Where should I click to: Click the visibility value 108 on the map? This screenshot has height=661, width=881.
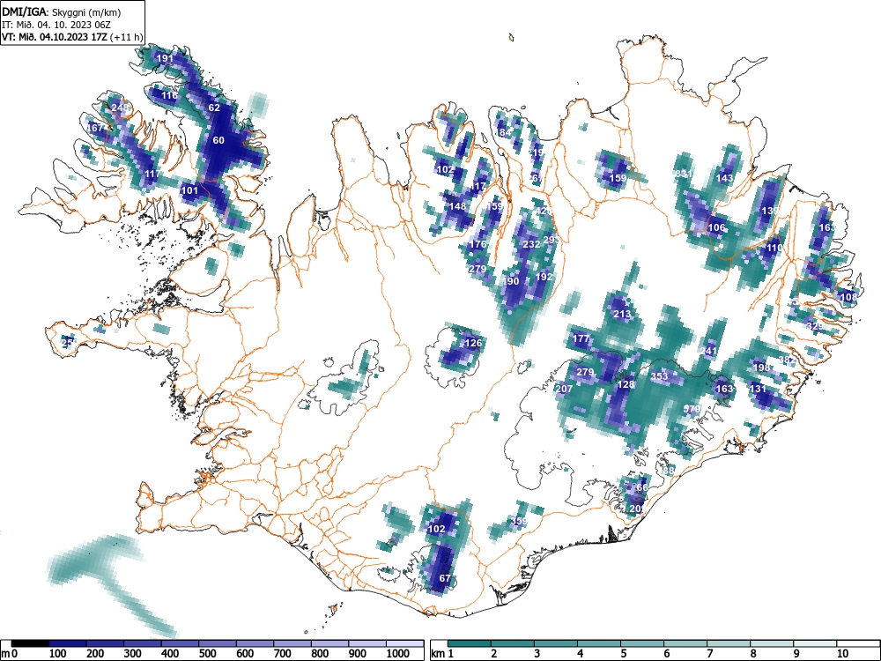848,297
